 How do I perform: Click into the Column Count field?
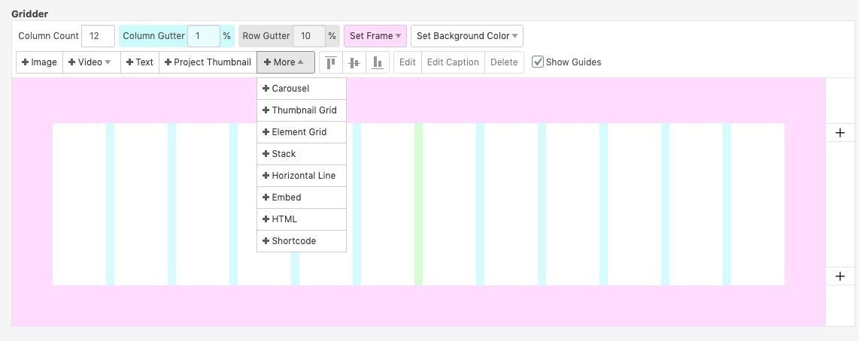tap(98, 36)
